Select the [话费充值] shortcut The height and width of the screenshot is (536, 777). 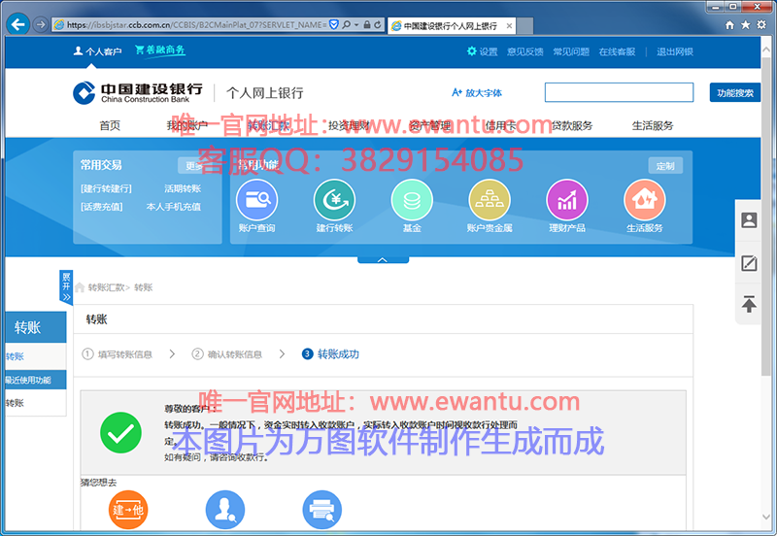pos(102,207)
